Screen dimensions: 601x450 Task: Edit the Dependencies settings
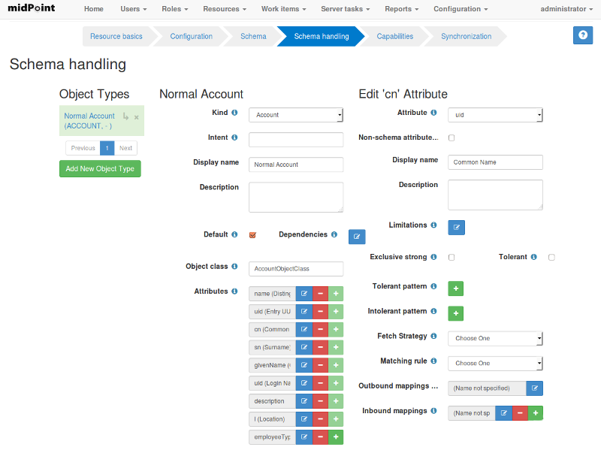[x=356, y=237]
